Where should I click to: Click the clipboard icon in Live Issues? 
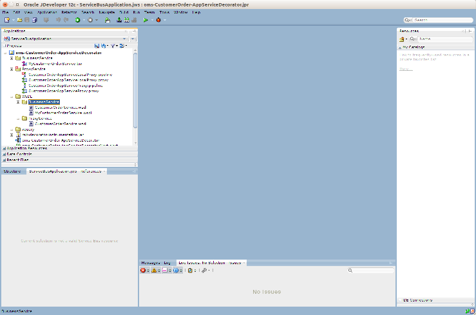tap(190, 271)
